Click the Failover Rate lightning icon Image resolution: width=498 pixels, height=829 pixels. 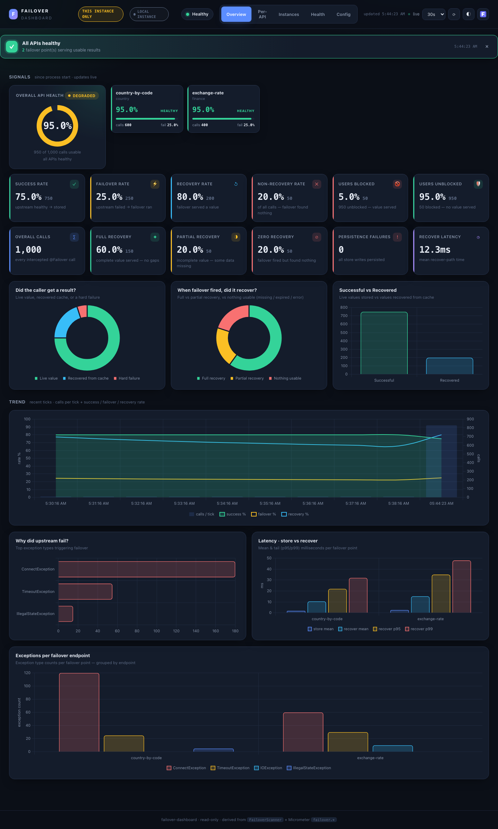(x=155, y=184)
